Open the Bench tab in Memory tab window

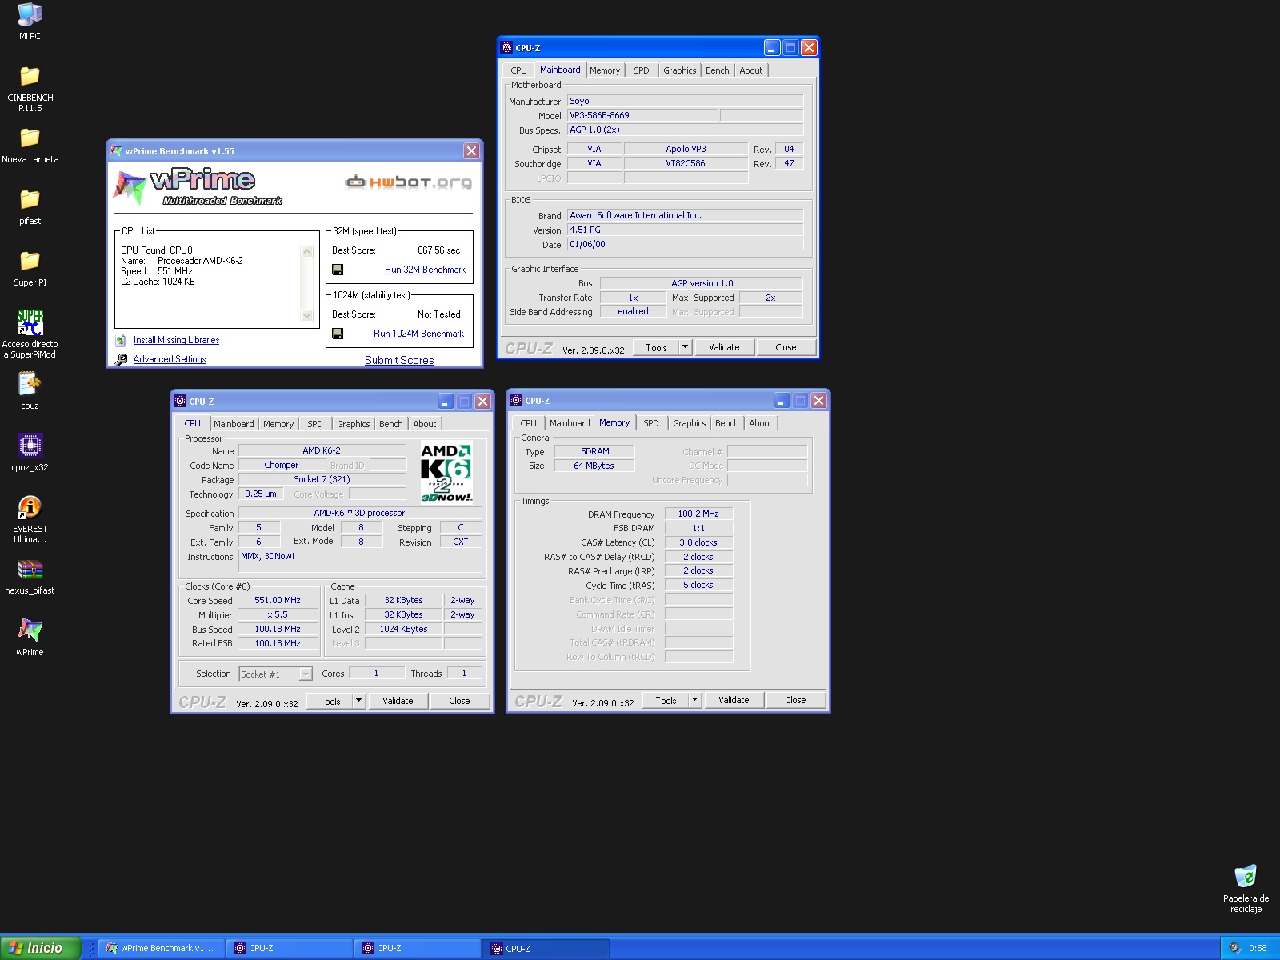coord(727,423)
